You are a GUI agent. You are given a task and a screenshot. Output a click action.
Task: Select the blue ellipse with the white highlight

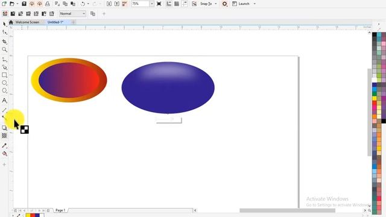tap(168, 88)
